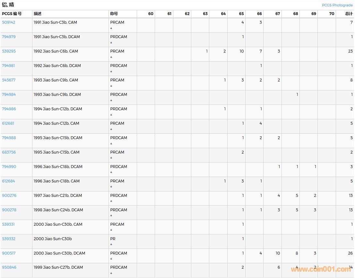Click PCGS number 900276 link

point(9,196)
